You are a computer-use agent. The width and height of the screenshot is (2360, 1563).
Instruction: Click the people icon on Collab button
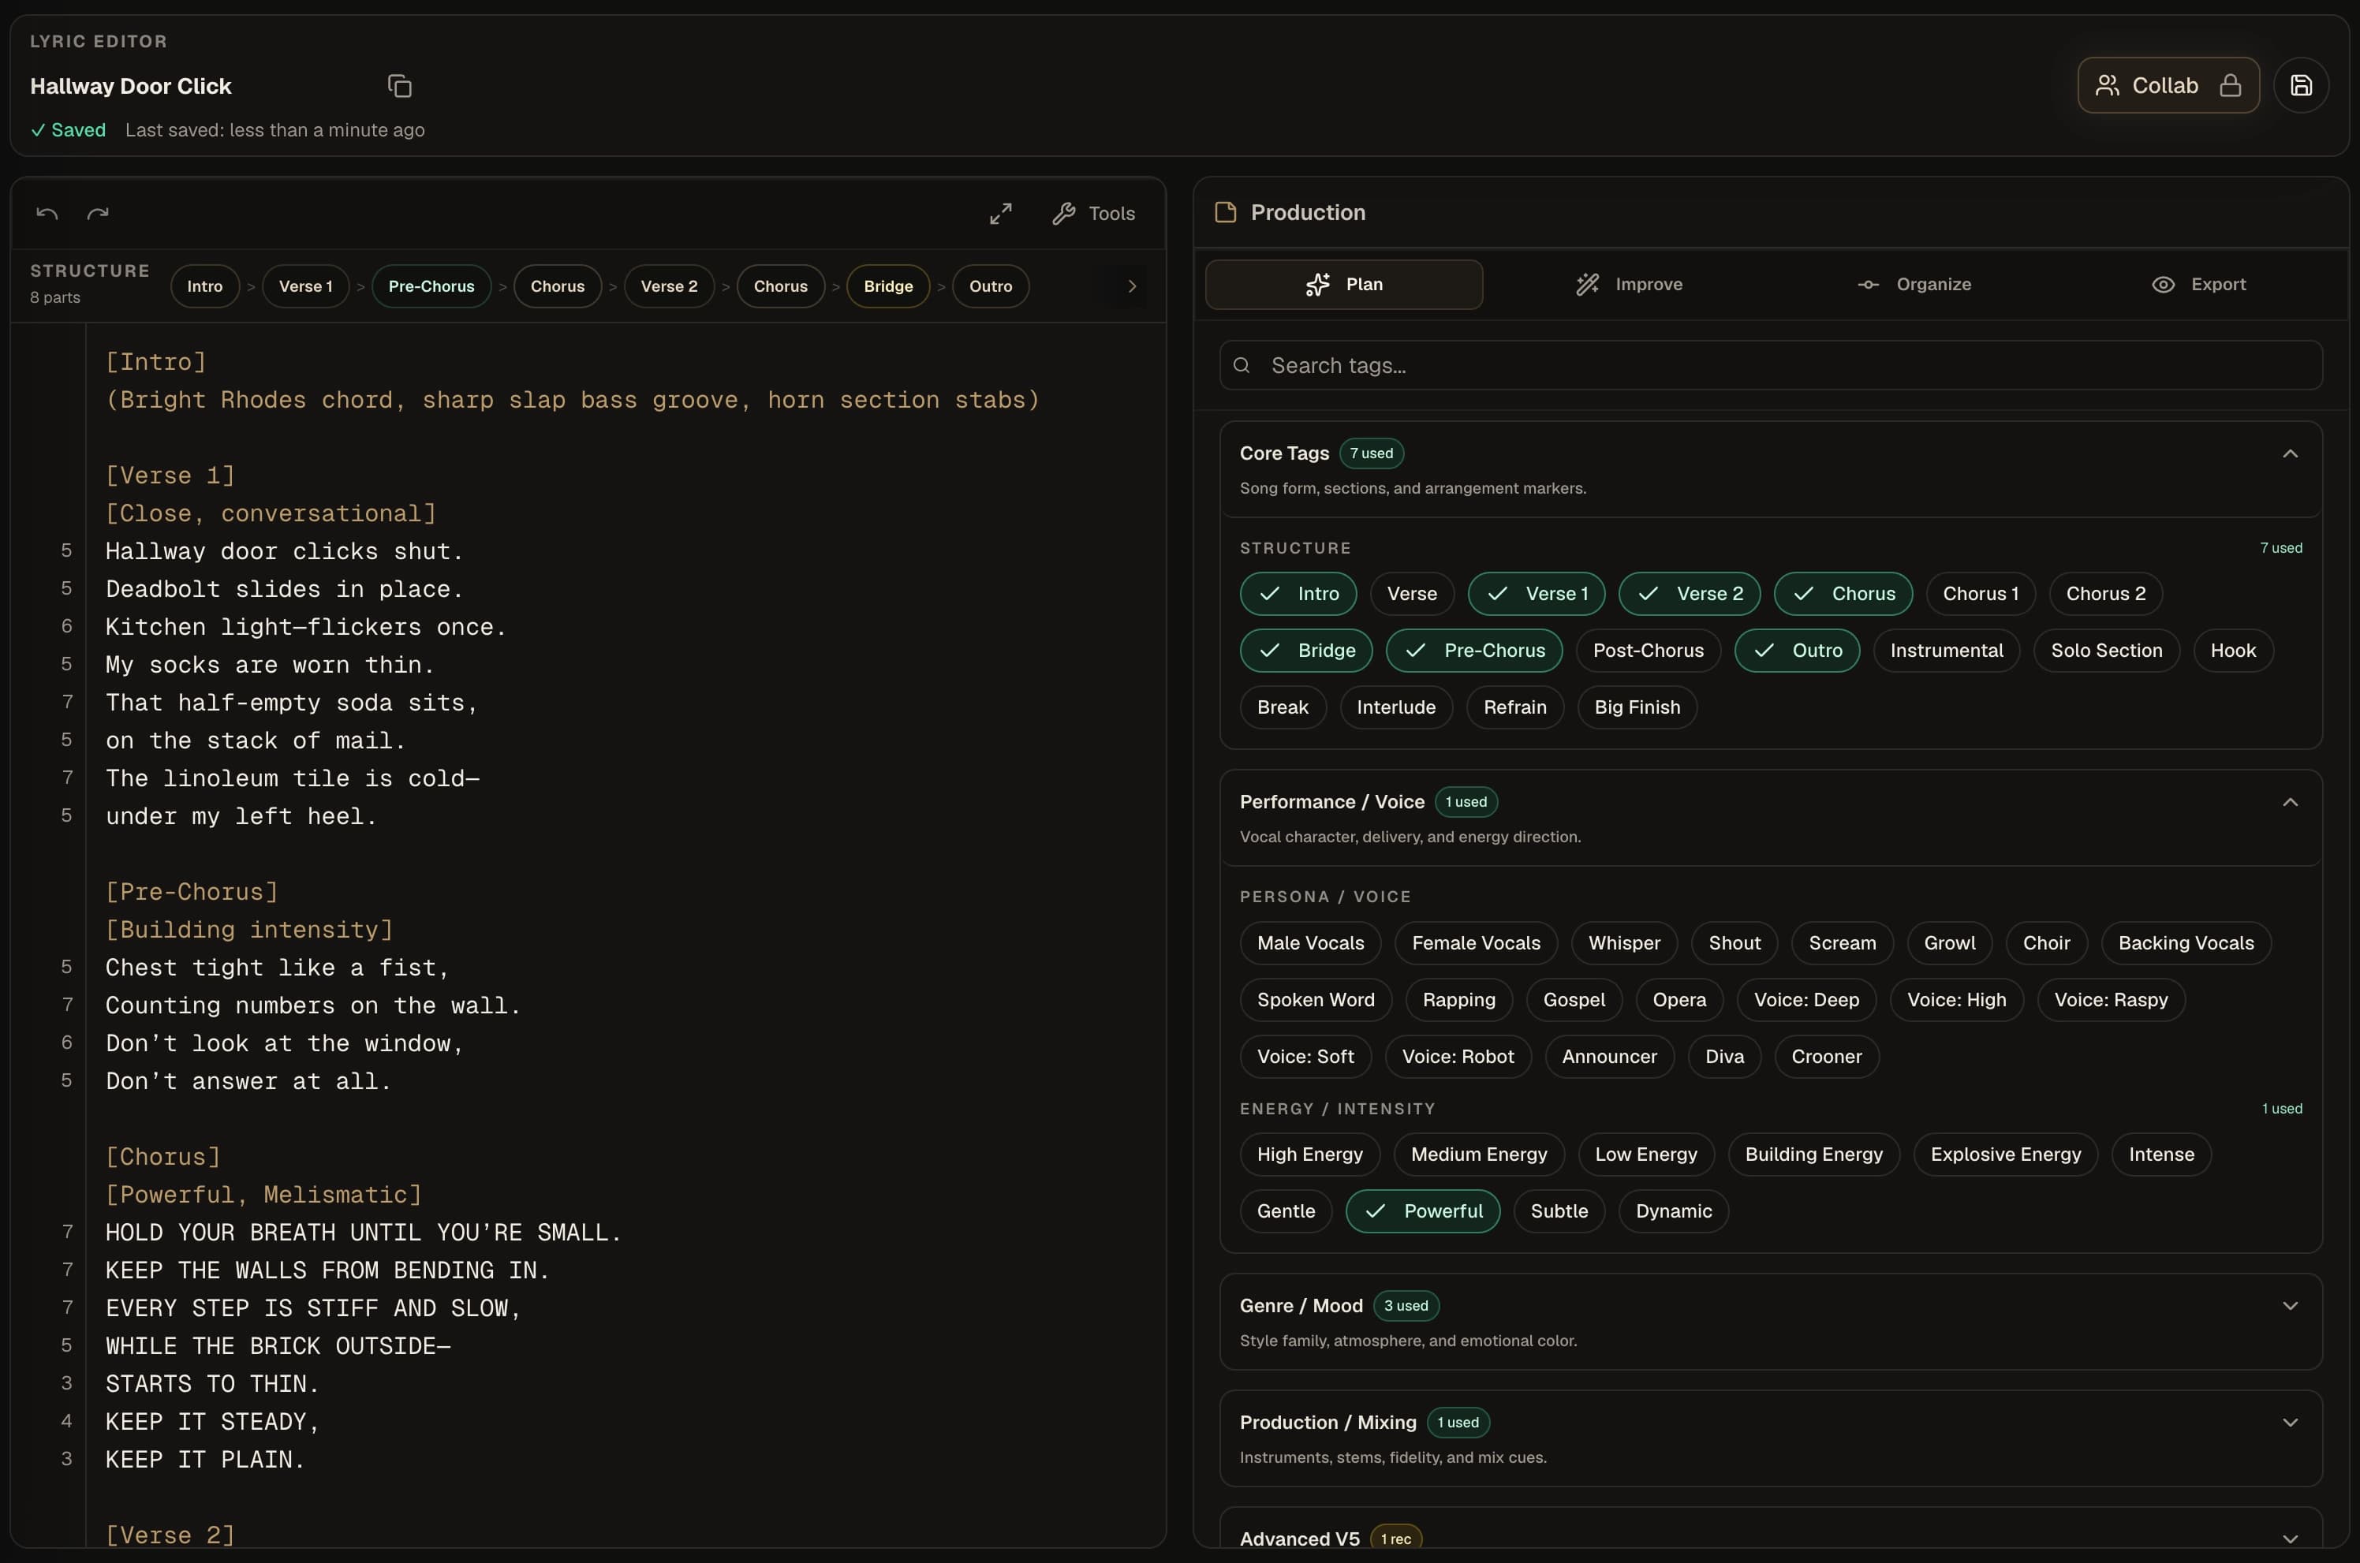[x=2107, y=84]
